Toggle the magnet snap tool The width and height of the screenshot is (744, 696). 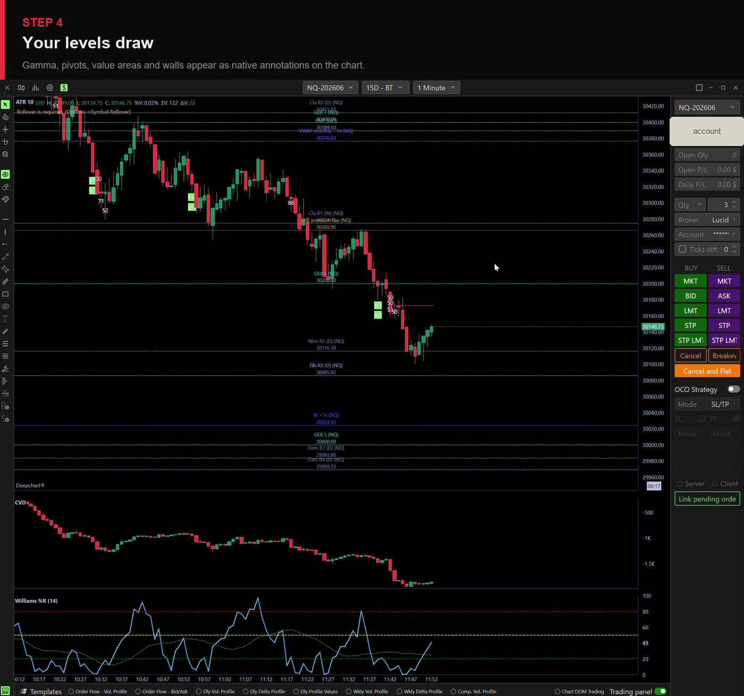pos(5,200)
